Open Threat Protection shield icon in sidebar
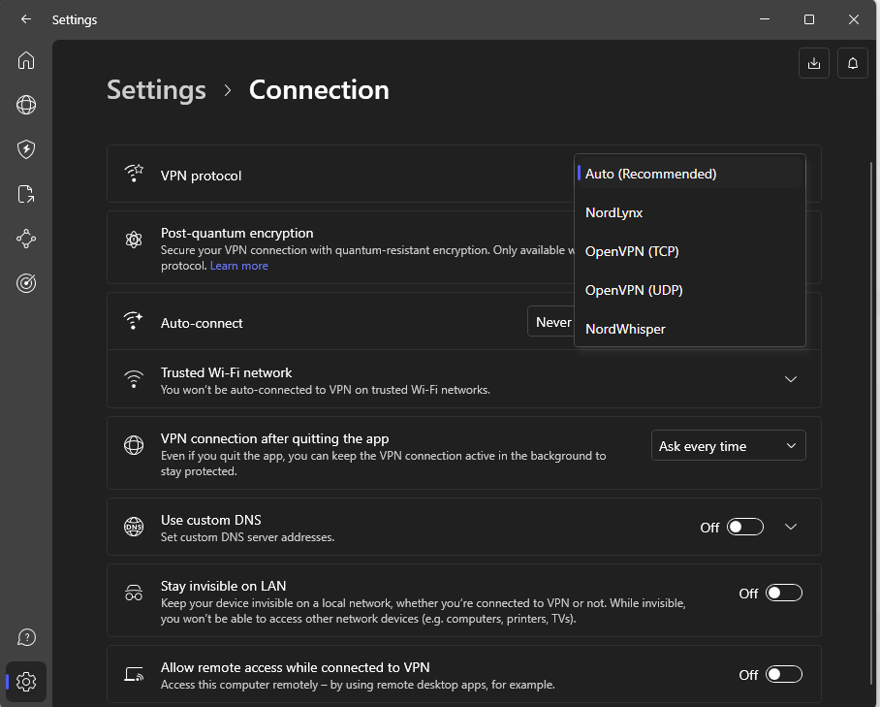 (x=26, y=149)
